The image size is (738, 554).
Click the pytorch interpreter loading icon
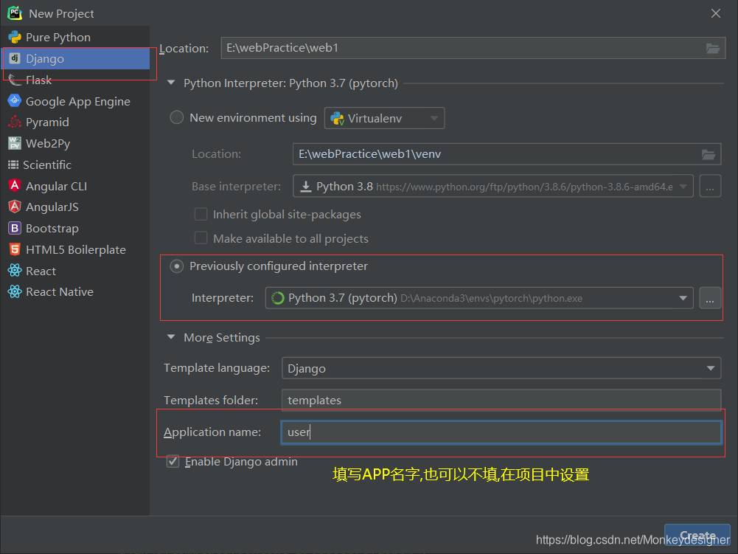tap(278, 298)
